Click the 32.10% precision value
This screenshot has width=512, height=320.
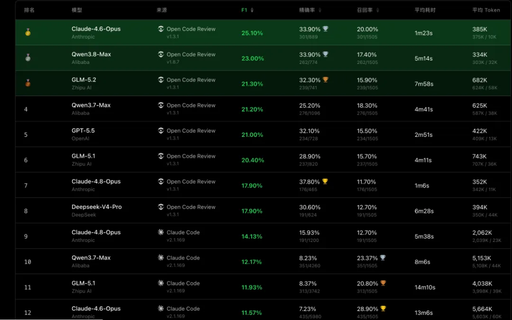[309, 131]
